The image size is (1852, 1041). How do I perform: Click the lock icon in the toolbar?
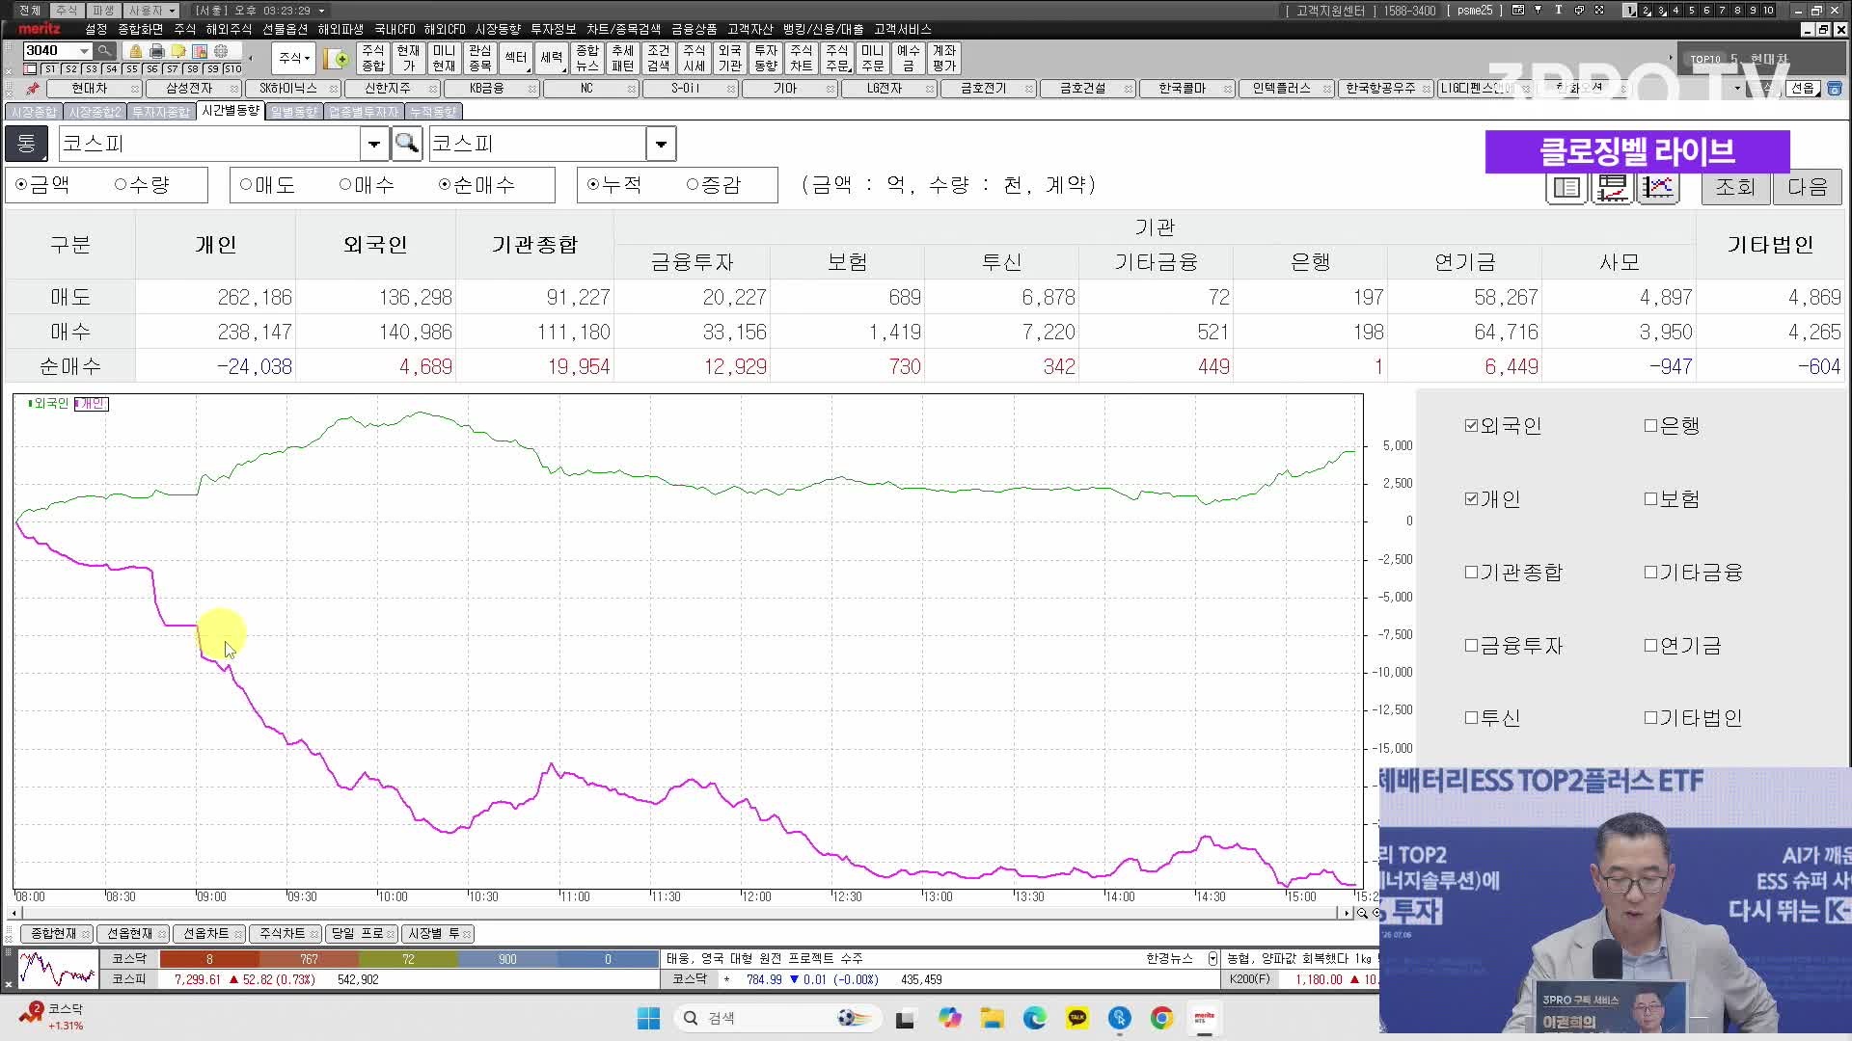(x=136, y=51)
